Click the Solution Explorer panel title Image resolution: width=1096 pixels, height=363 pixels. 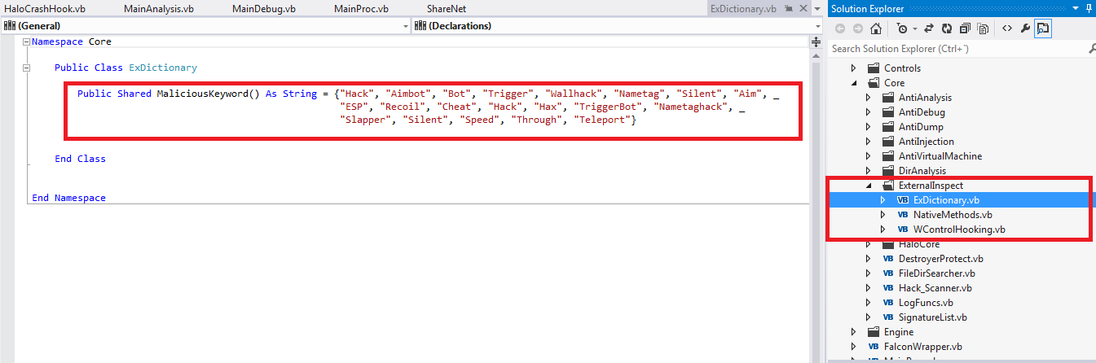pyautogui.click(x=868, y=8)
